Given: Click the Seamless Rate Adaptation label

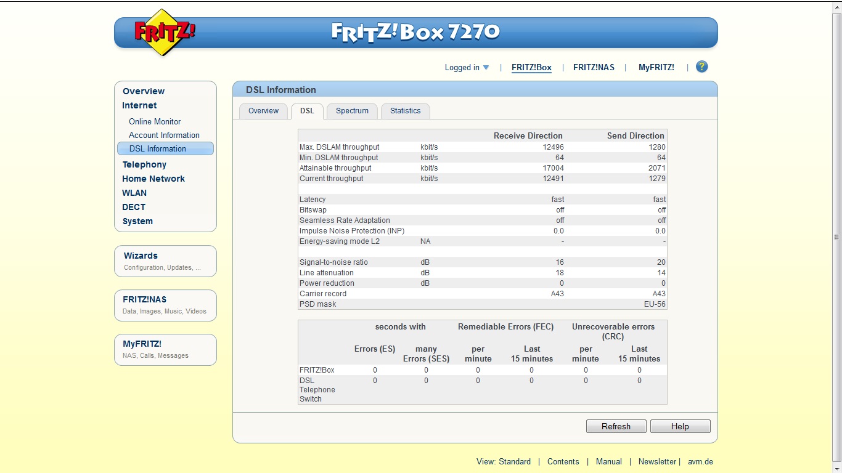Looking at the screenshot, I should click(345, 220).
